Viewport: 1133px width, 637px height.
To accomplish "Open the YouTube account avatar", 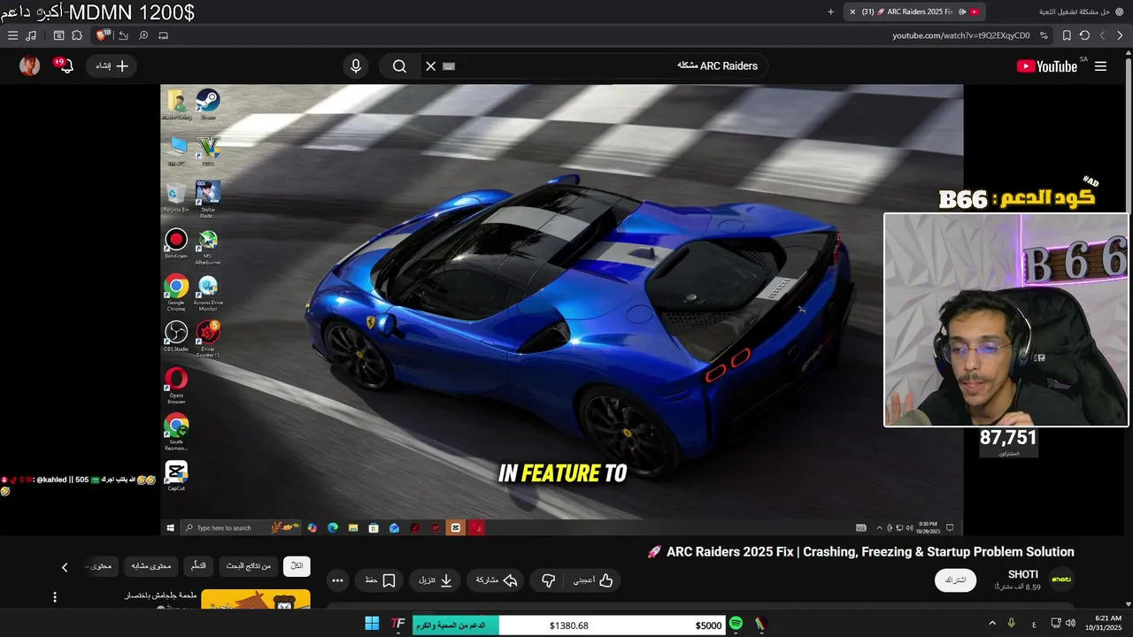I will pos(30,65).
